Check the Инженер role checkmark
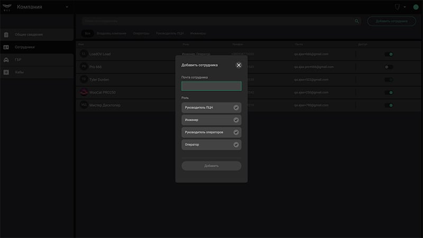Screen dimensions: 423x238 [236, 120]
